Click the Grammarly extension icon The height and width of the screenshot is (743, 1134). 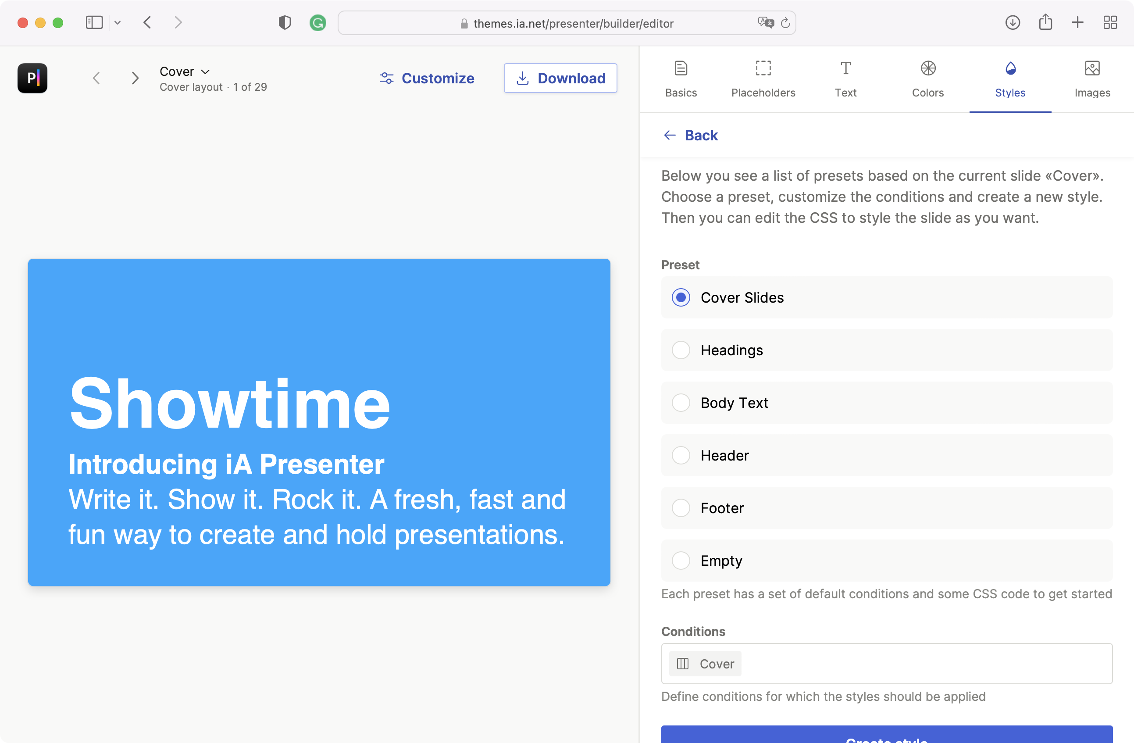coord(318,22)
